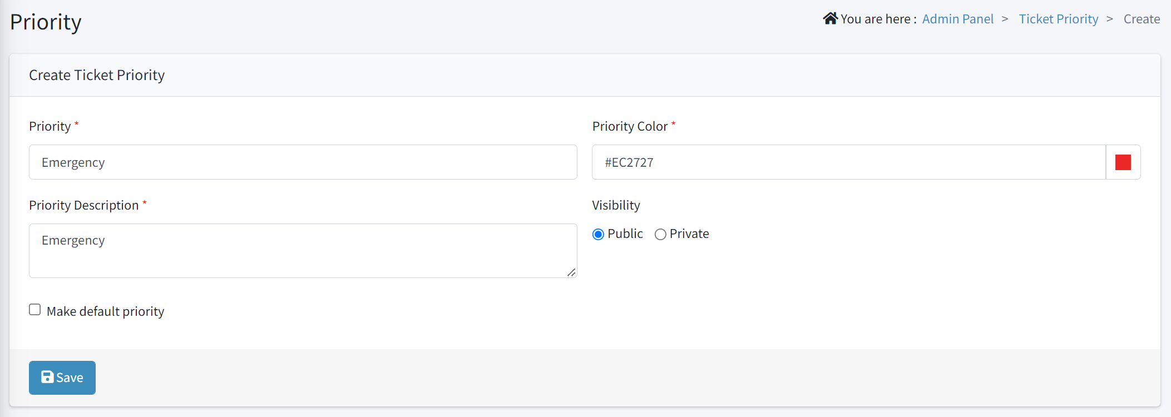
Task: Open the red Priority Color swatch picker
Action: click(1123, 162)
